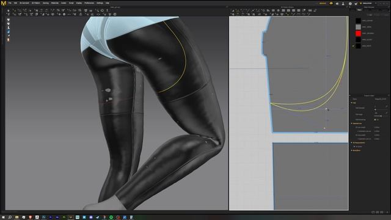Open the Sewing menu
Screen dimensions: 391x220
tap(46, 3)
